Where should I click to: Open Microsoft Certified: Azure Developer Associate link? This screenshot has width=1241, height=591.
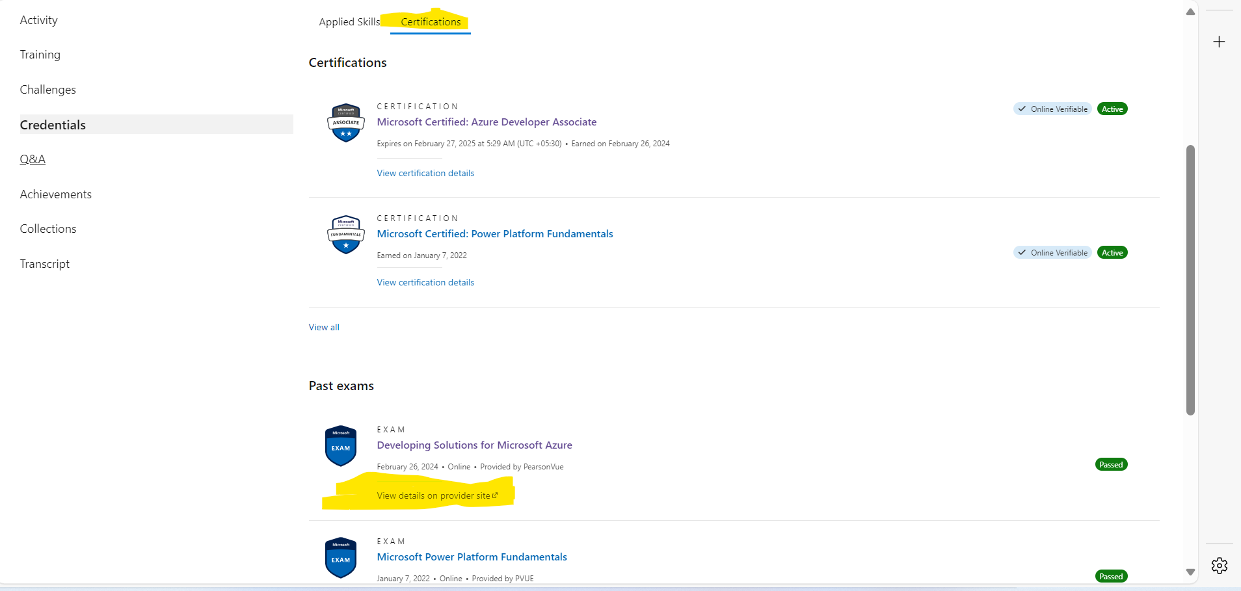click(x=487, y=122)
